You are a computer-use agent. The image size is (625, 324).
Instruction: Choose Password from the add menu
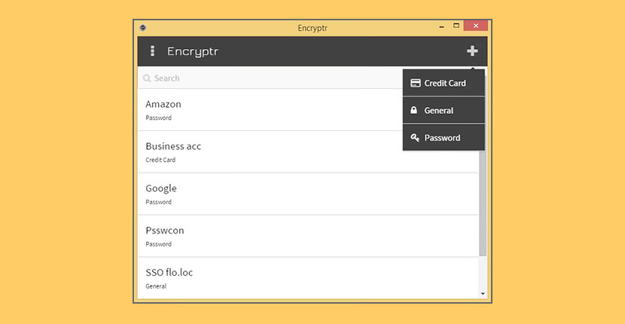pyautogui.click(x=444, y=138)
